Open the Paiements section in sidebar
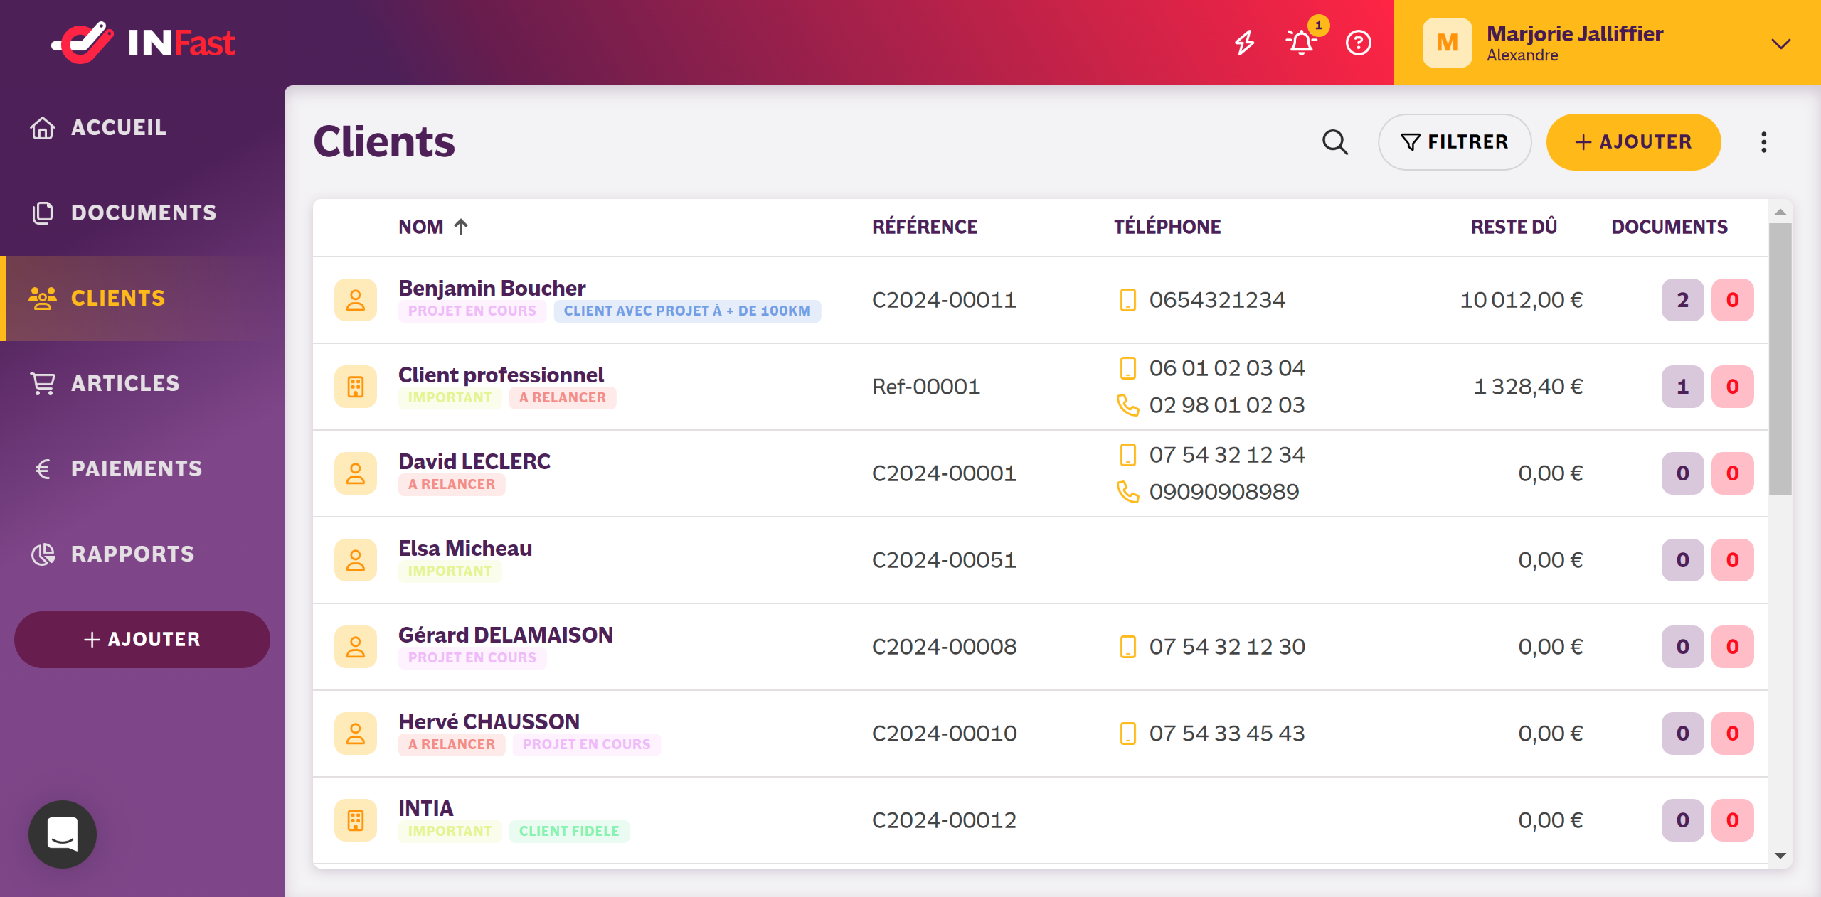The image size is (1821, 897). pyautogui.click(x=137, y=468)
